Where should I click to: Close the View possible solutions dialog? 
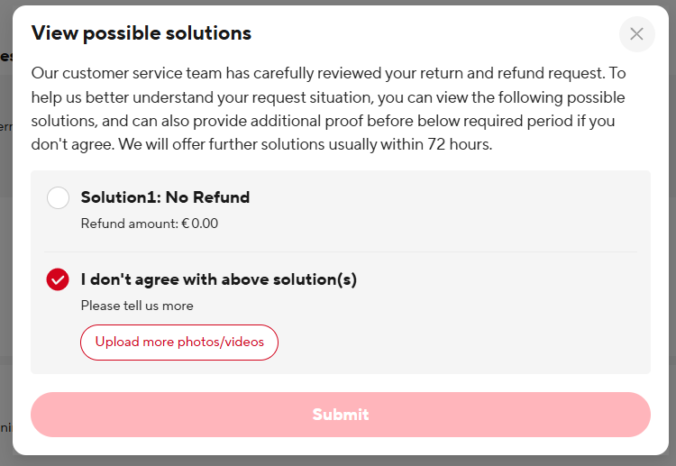pos(636,34)
